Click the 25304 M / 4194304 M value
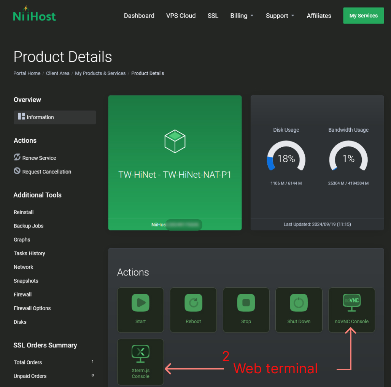Viewport: 391px width, 387px height. coord(348,183)
